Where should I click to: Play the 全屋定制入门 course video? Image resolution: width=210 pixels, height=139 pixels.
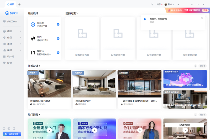tap(49, 130)
